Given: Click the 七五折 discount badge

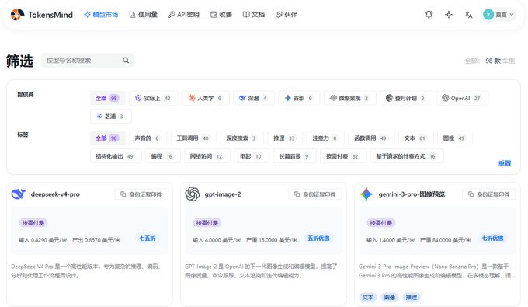Looking at the screenshot, I should coord(148,239).
